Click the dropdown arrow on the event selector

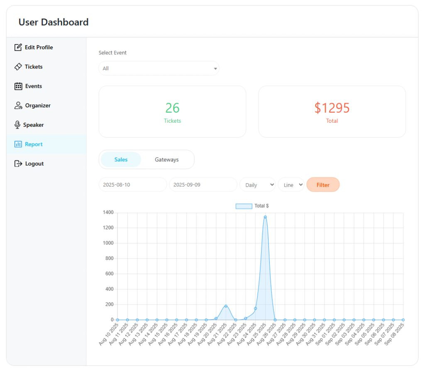tap(215, 68)
